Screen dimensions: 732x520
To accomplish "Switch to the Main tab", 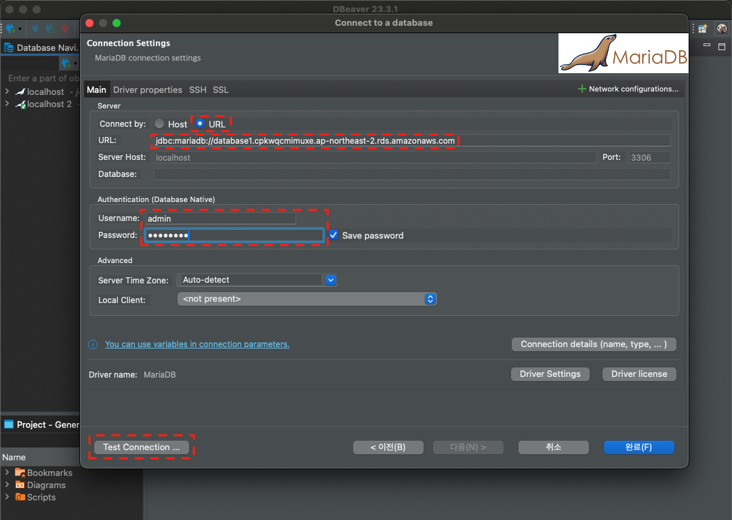I will (97, 89).
